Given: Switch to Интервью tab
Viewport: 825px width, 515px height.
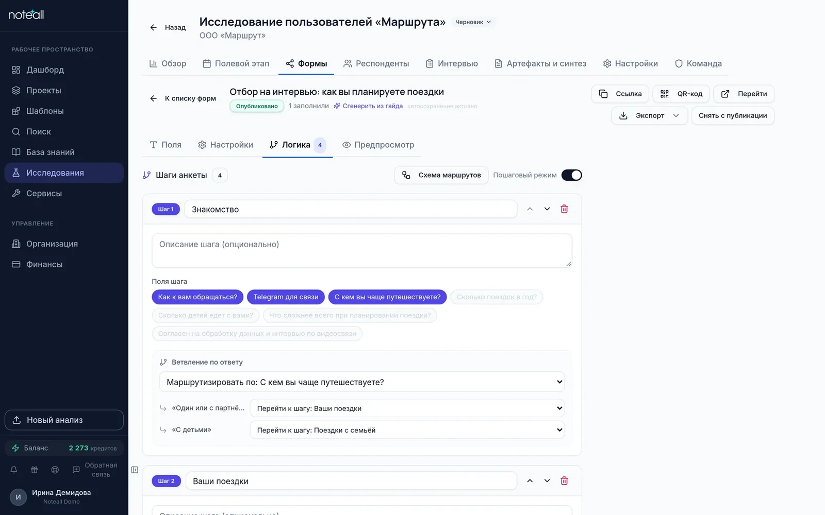Looking at the screenshot, I should [452, 63].
